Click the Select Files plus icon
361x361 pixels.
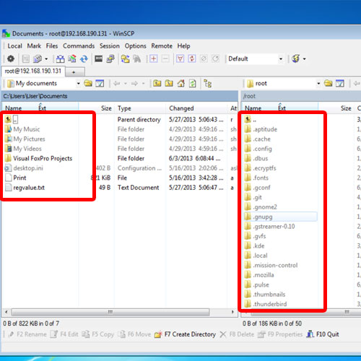(154, 58)
